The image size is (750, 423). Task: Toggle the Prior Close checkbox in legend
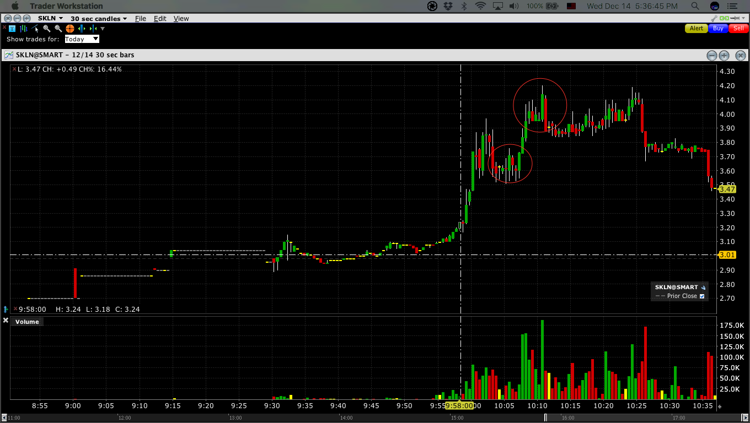702,296
